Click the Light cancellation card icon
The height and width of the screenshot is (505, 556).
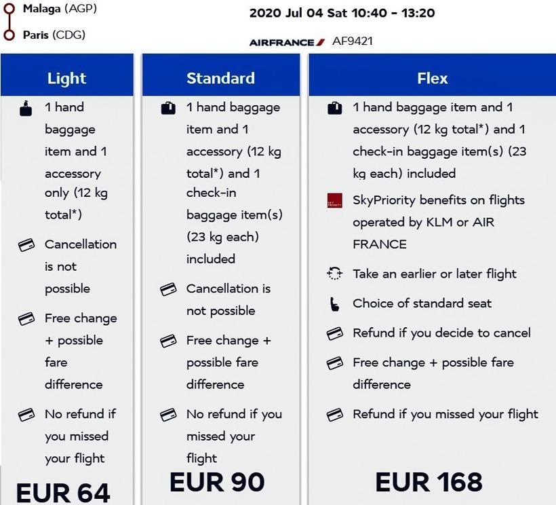click(26, 245)
